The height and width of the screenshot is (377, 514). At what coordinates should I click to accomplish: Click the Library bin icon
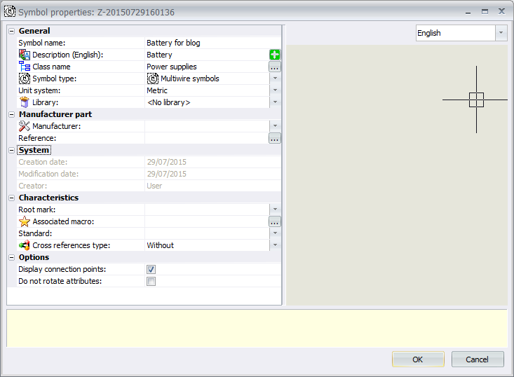click(25, 102)
